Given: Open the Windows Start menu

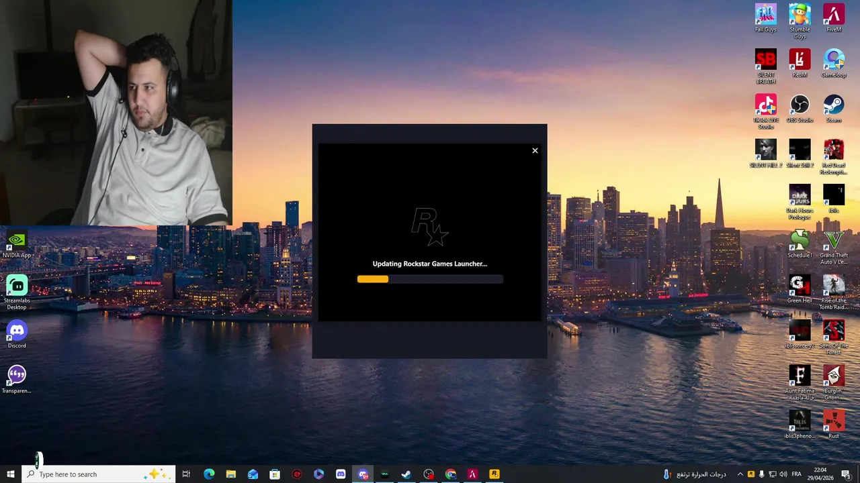Looking at the screenshot, I should point(11,474).
